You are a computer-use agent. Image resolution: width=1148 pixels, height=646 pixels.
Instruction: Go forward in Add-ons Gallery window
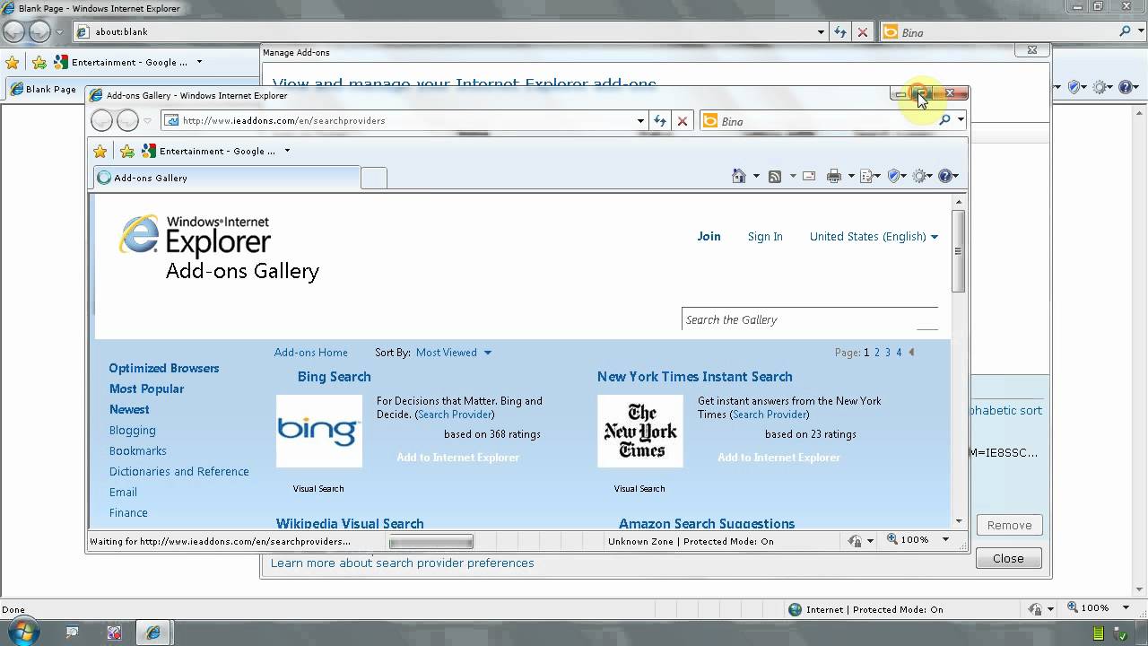tap(127, 120)
